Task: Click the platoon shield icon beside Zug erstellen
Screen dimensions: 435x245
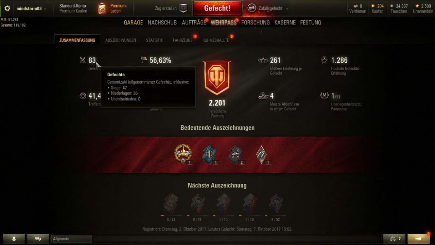Action: pos(183,9)
